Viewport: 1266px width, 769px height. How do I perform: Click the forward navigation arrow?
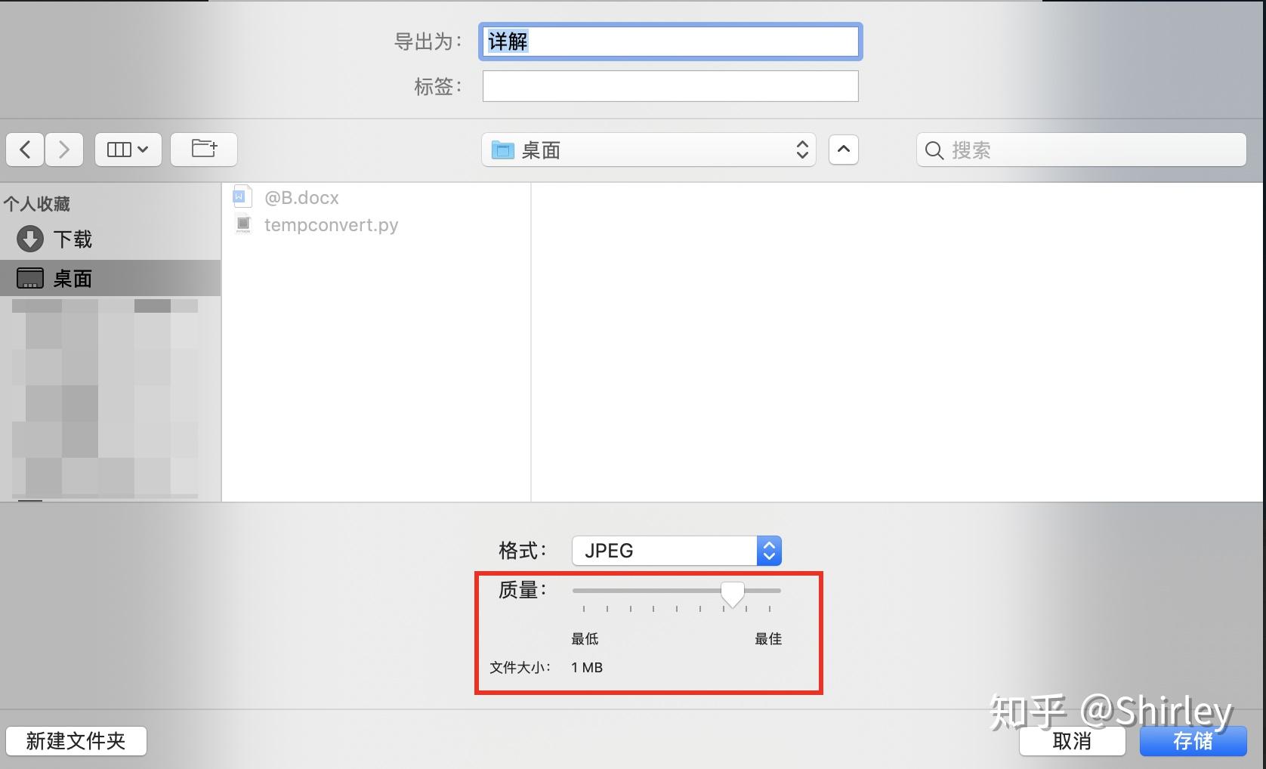[x=63, y=150]
